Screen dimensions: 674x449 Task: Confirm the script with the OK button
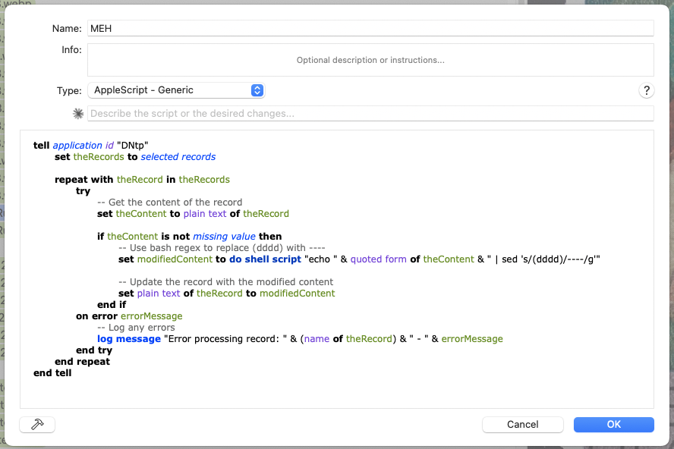coord(613,425)
